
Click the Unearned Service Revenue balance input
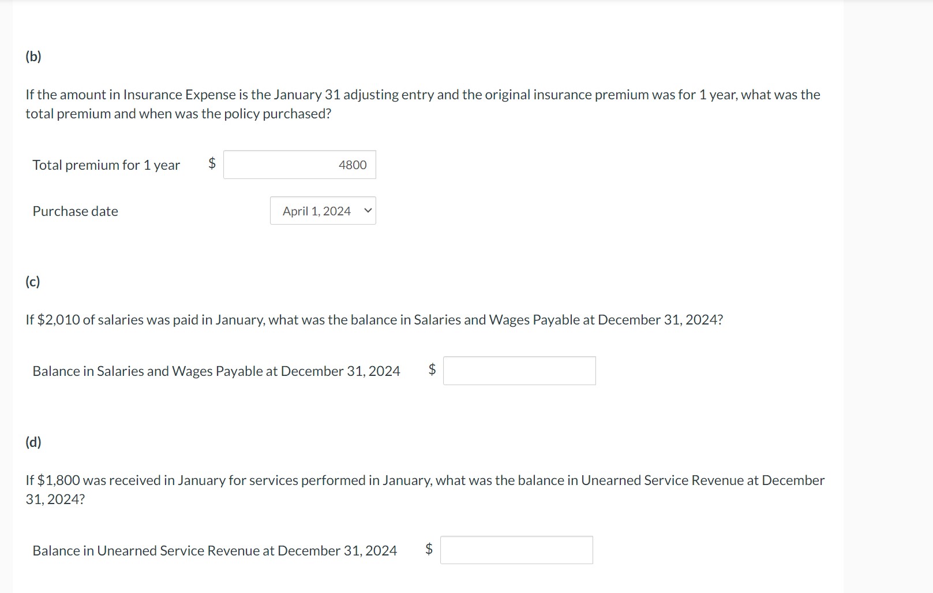pyautogui.click(x=516, y=550)
